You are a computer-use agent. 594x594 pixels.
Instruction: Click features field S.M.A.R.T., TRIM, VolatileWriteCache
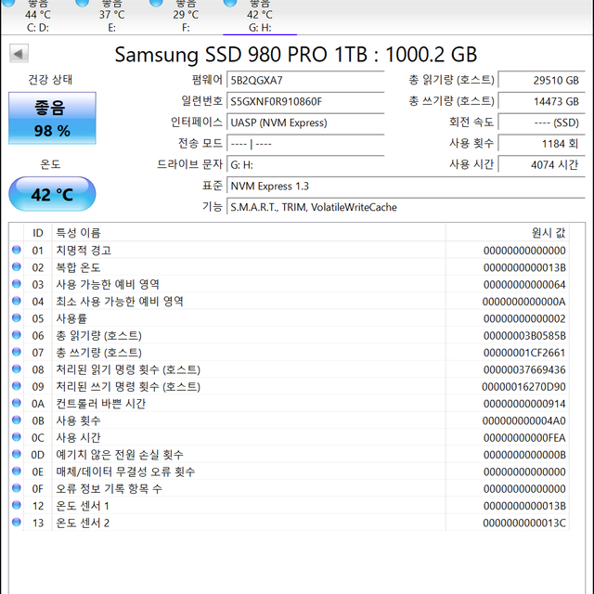(406, 207)
